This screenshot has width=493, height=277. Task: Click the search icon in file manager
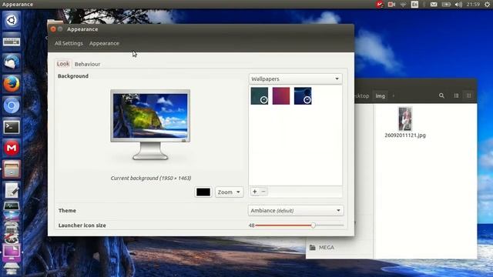click(x=441, y=95)
